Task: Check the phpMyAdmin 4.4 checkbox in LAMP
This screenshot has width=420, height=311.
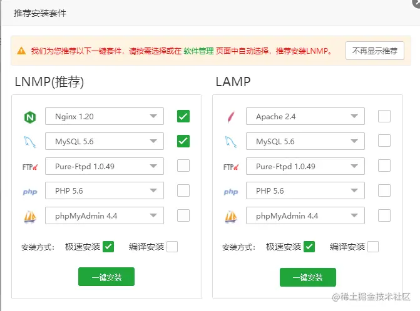Action: 384,215
